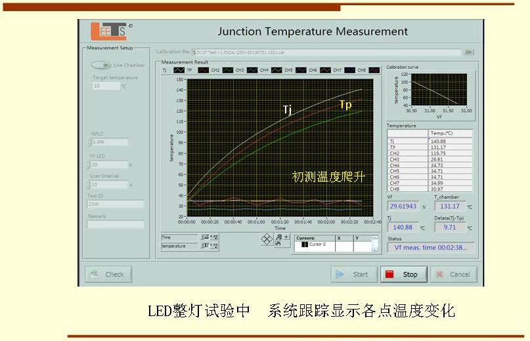The image size is (530, 341).
Task: Open the calibration file browse folder icon
Action: [468, 51]
